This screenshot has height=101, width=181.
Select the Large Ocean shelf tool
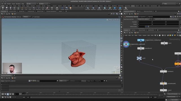93,8
